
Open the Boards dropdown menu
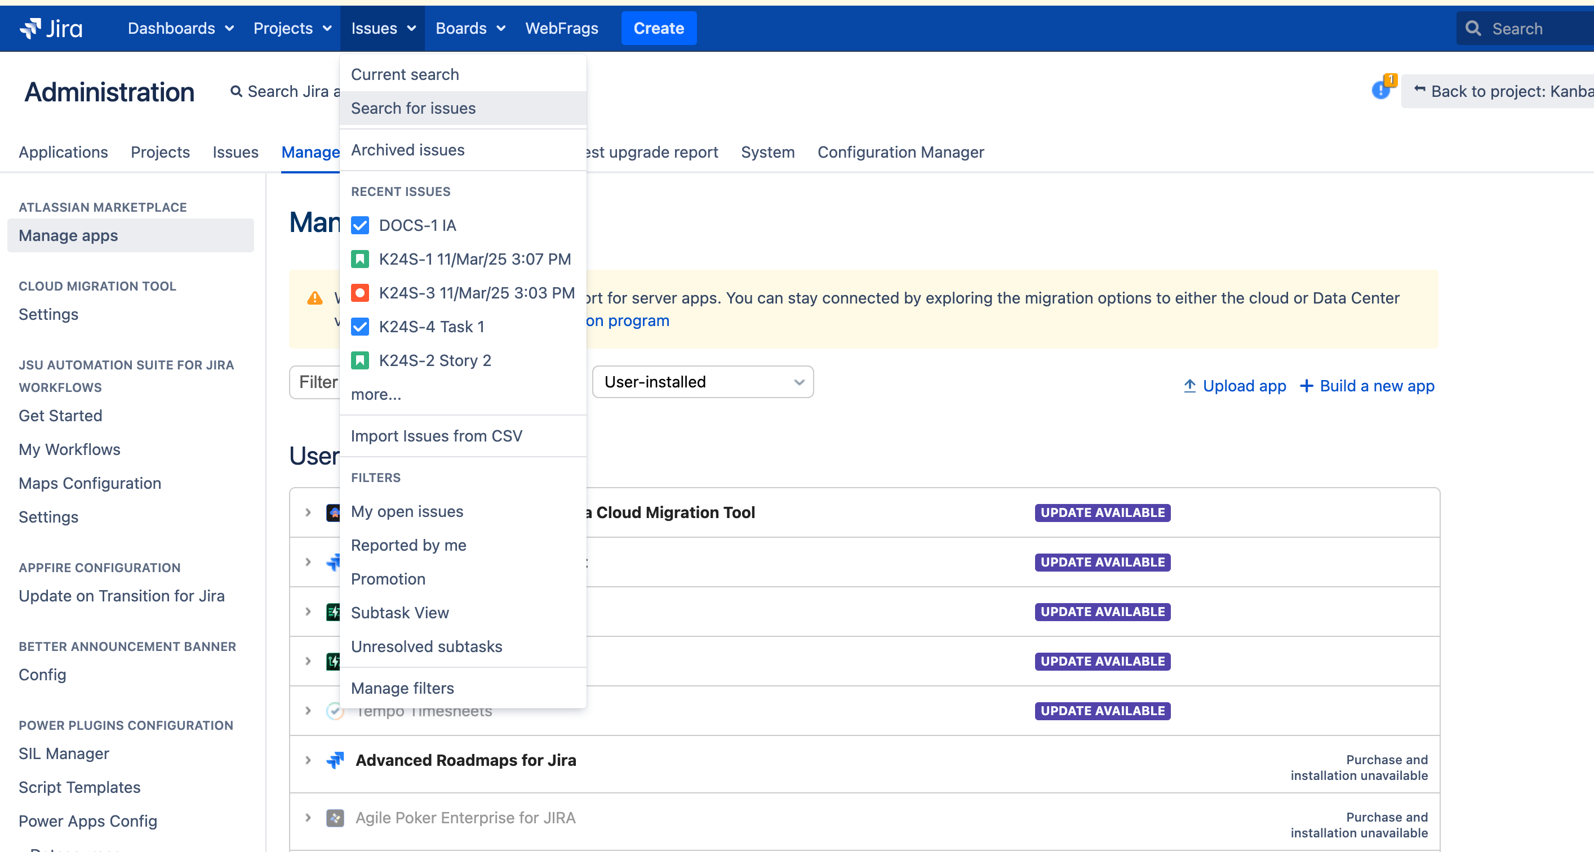tap(470, 29)
